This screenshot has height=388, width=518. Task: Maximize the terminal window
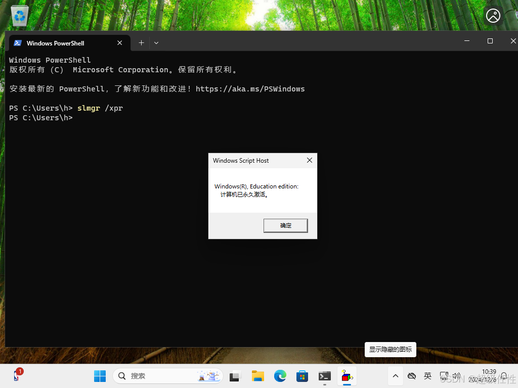[490, 41]
